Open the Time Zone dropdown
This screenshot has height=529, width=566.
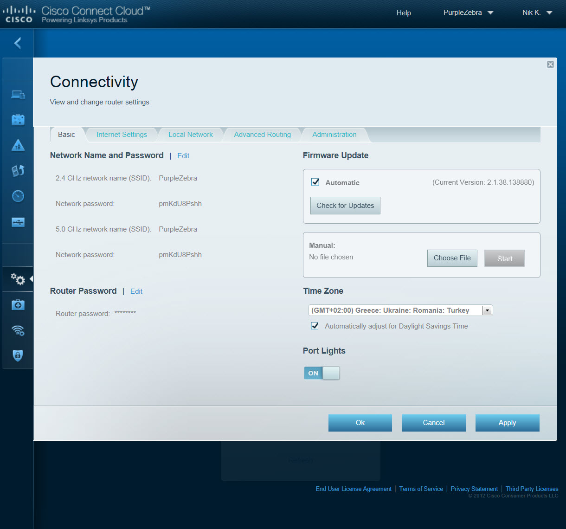click(x=400, y=310)
